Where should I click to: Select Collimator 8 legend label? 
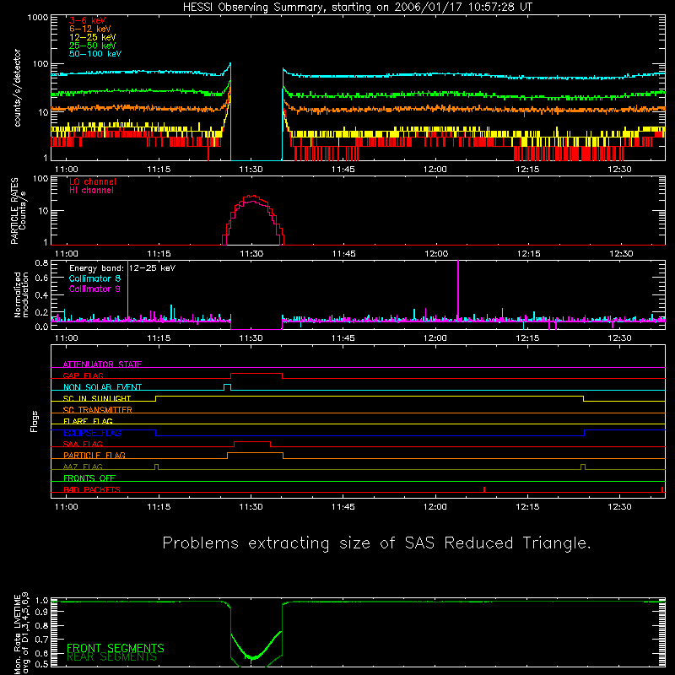(94, 278)
